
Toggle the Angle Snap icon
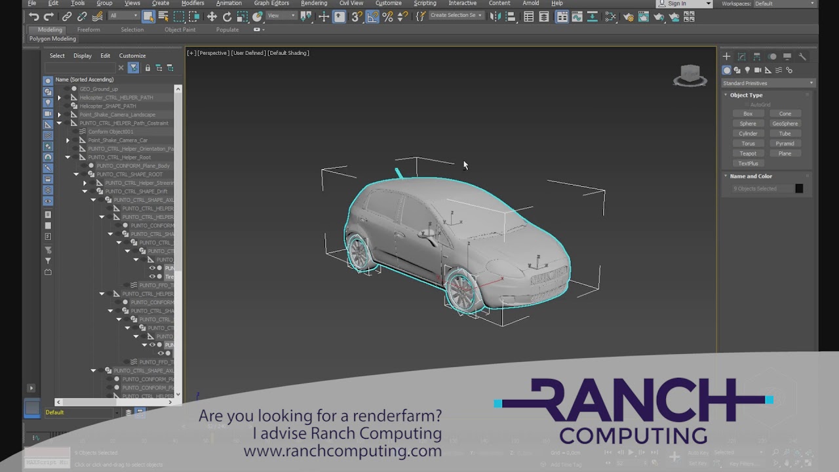click(x=372, y=17)
